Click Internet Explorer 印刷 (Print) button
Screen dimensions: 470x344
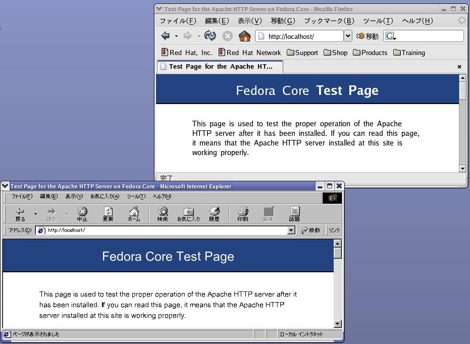[x=243, y=215]
